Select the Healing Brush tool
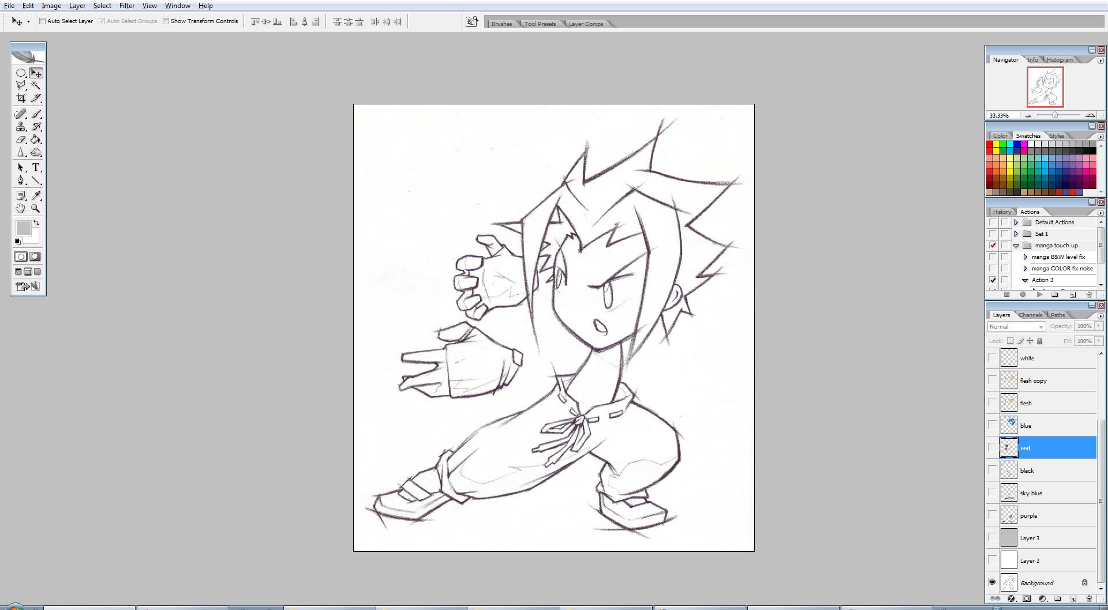Screen dimensions: 1108x610 pyautogui.click(x=21, y=114)
